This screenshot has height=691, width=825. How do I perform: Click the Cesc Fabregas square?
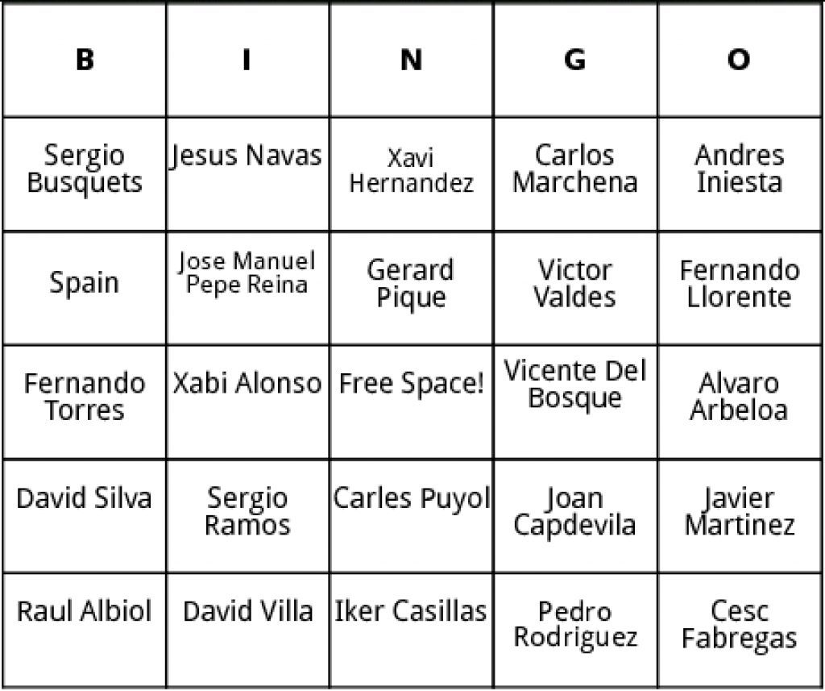coord(739,625)
